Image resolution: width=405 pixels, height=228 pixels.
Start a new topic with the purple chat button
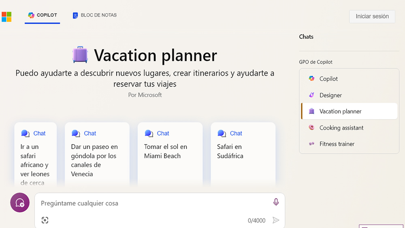[20, 202]
